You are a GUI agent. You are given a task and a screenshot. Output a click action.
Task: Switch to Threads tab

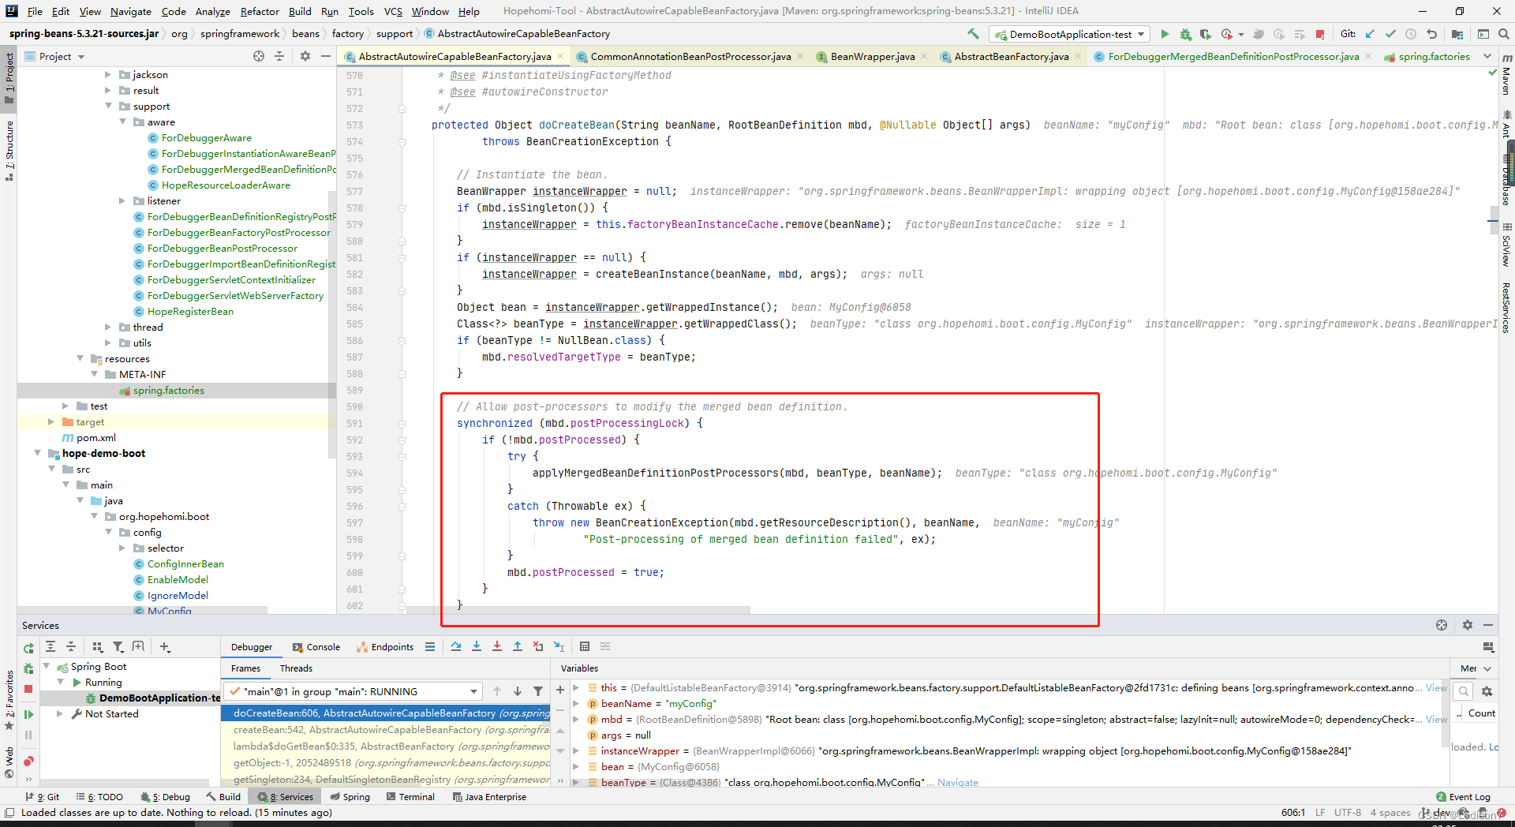[296, 668]
